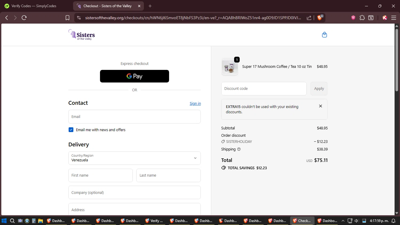
Task: Open the Country/Region dropdown showing Venezuela
Action: (x=134, y=158)
